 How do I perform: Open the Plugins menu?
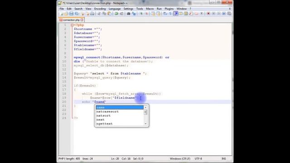click(169, 9)
